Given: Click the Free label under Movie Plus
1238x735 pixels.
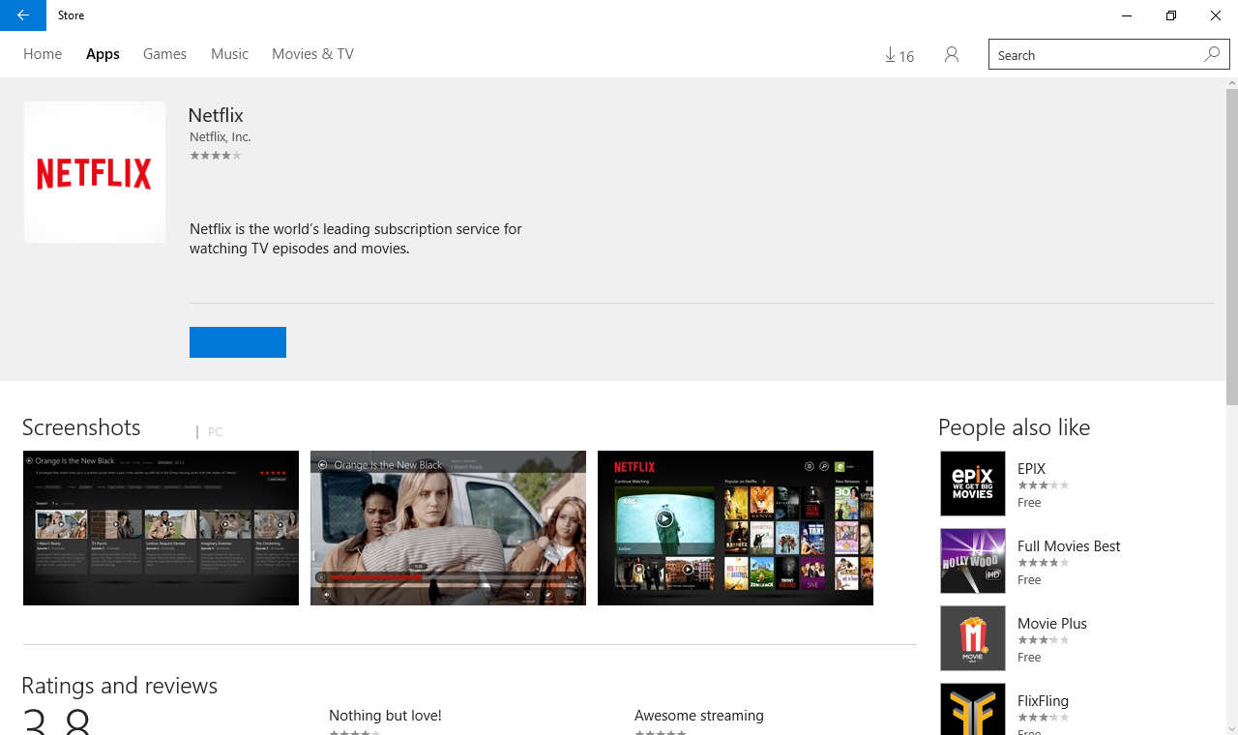Looking at the screenshot, I should click(1029, 658).
